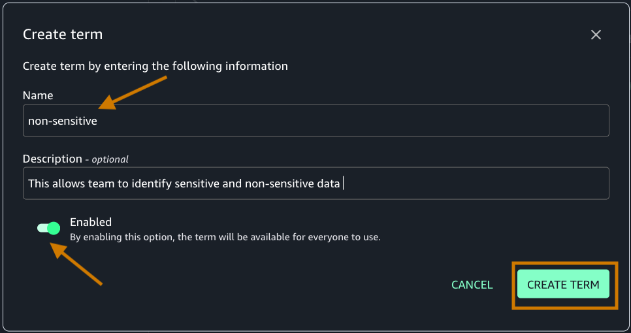Click the orange arrow pointing at Name

[134, 92]
